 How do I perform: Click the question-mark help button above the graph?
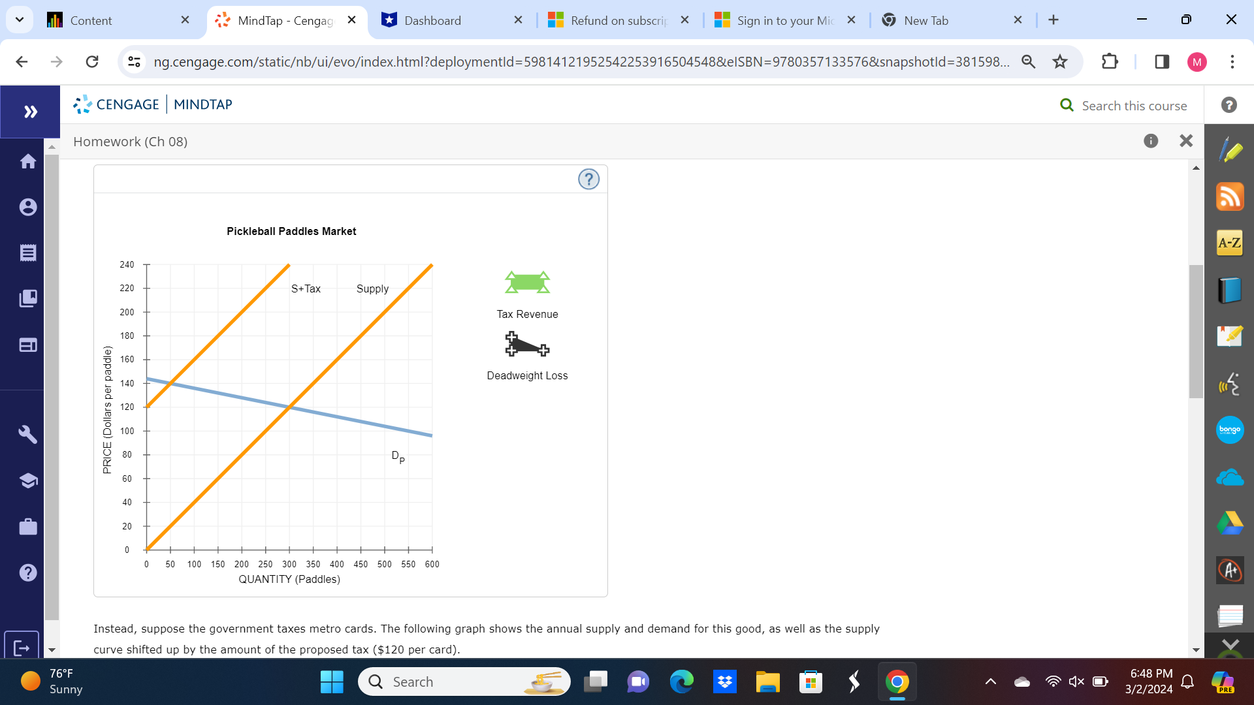click(588, 179)
